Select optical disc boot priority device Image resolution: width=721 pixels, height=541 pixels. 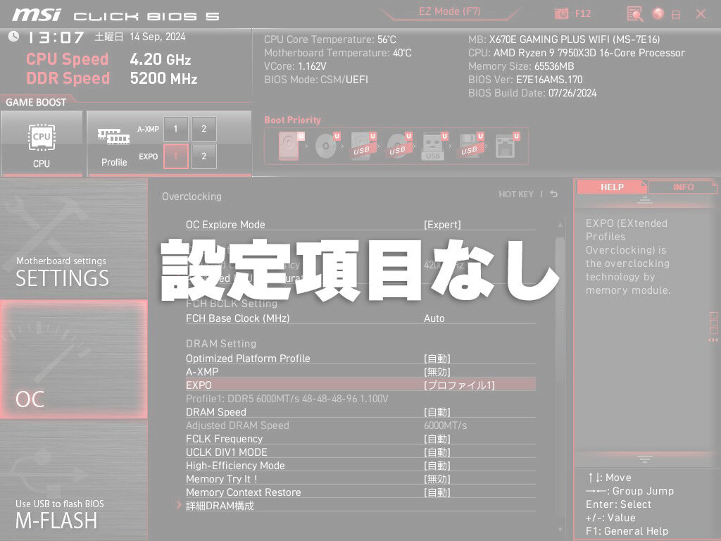(327, 146)
